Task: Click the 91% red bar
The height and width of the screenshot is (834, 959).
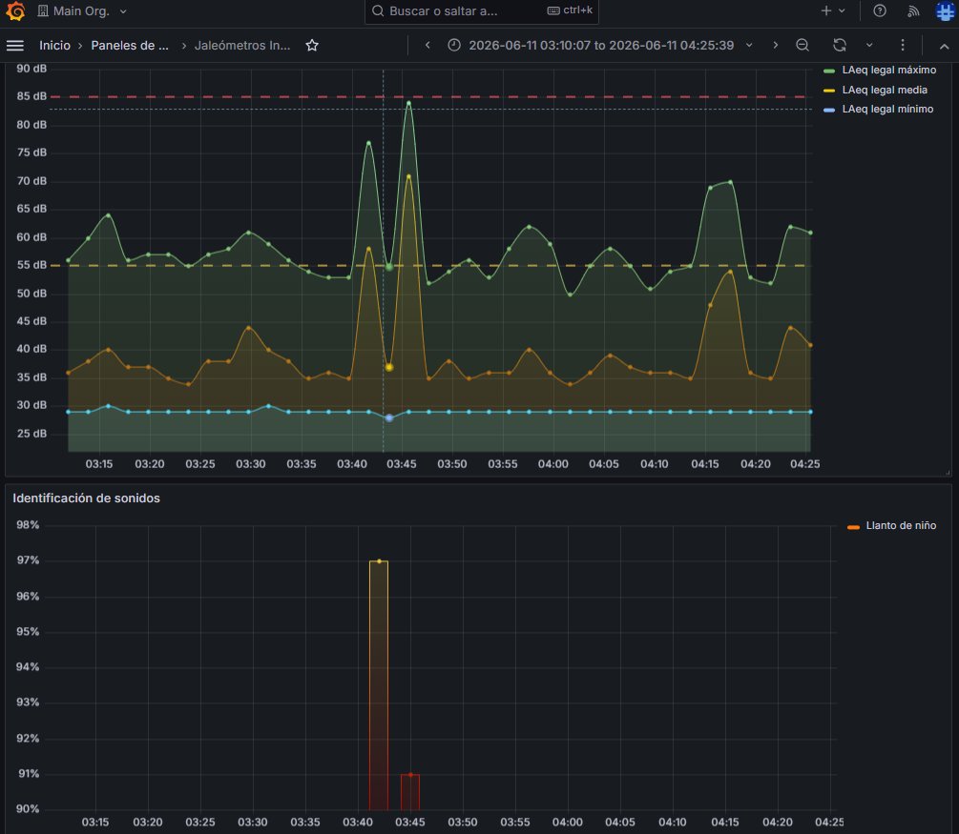Action: click(x=410, y=792)
